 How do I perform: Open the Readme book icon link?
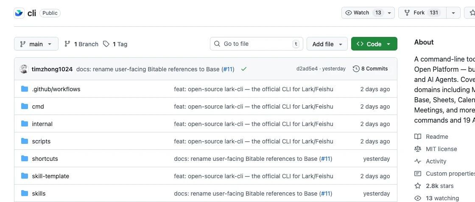(x=418, y=137)
